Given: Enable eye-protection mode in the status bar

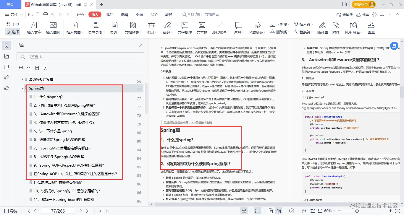Looking at the screenshot, I should (x=244, y=211).
